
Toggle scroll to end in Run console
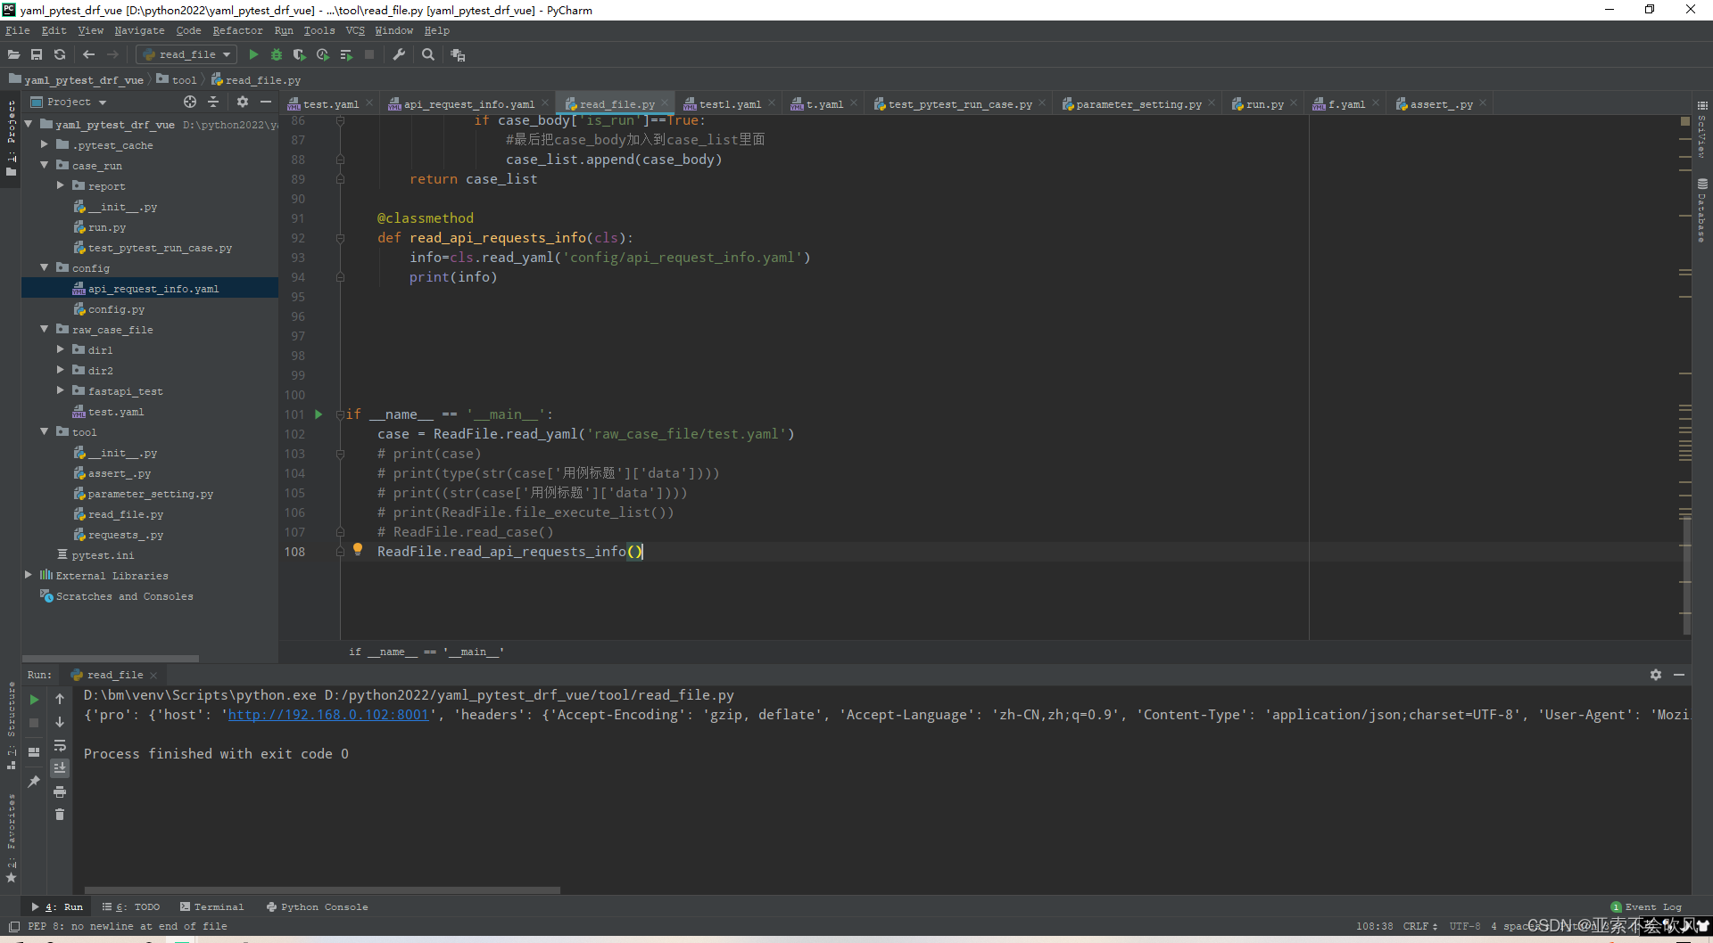60,767
